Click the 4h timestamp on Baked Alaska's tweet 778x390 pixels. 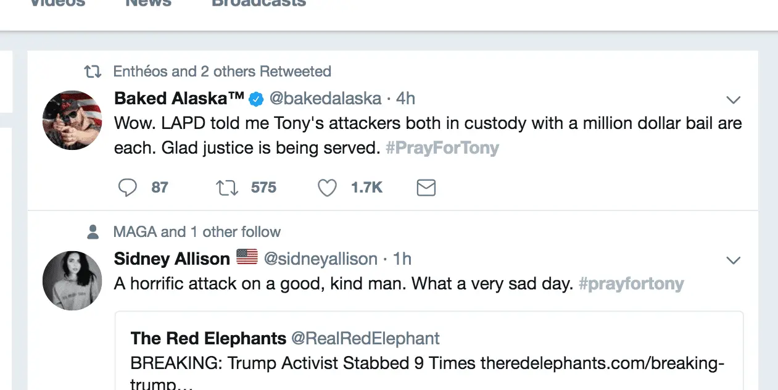[x=405, y=99]
